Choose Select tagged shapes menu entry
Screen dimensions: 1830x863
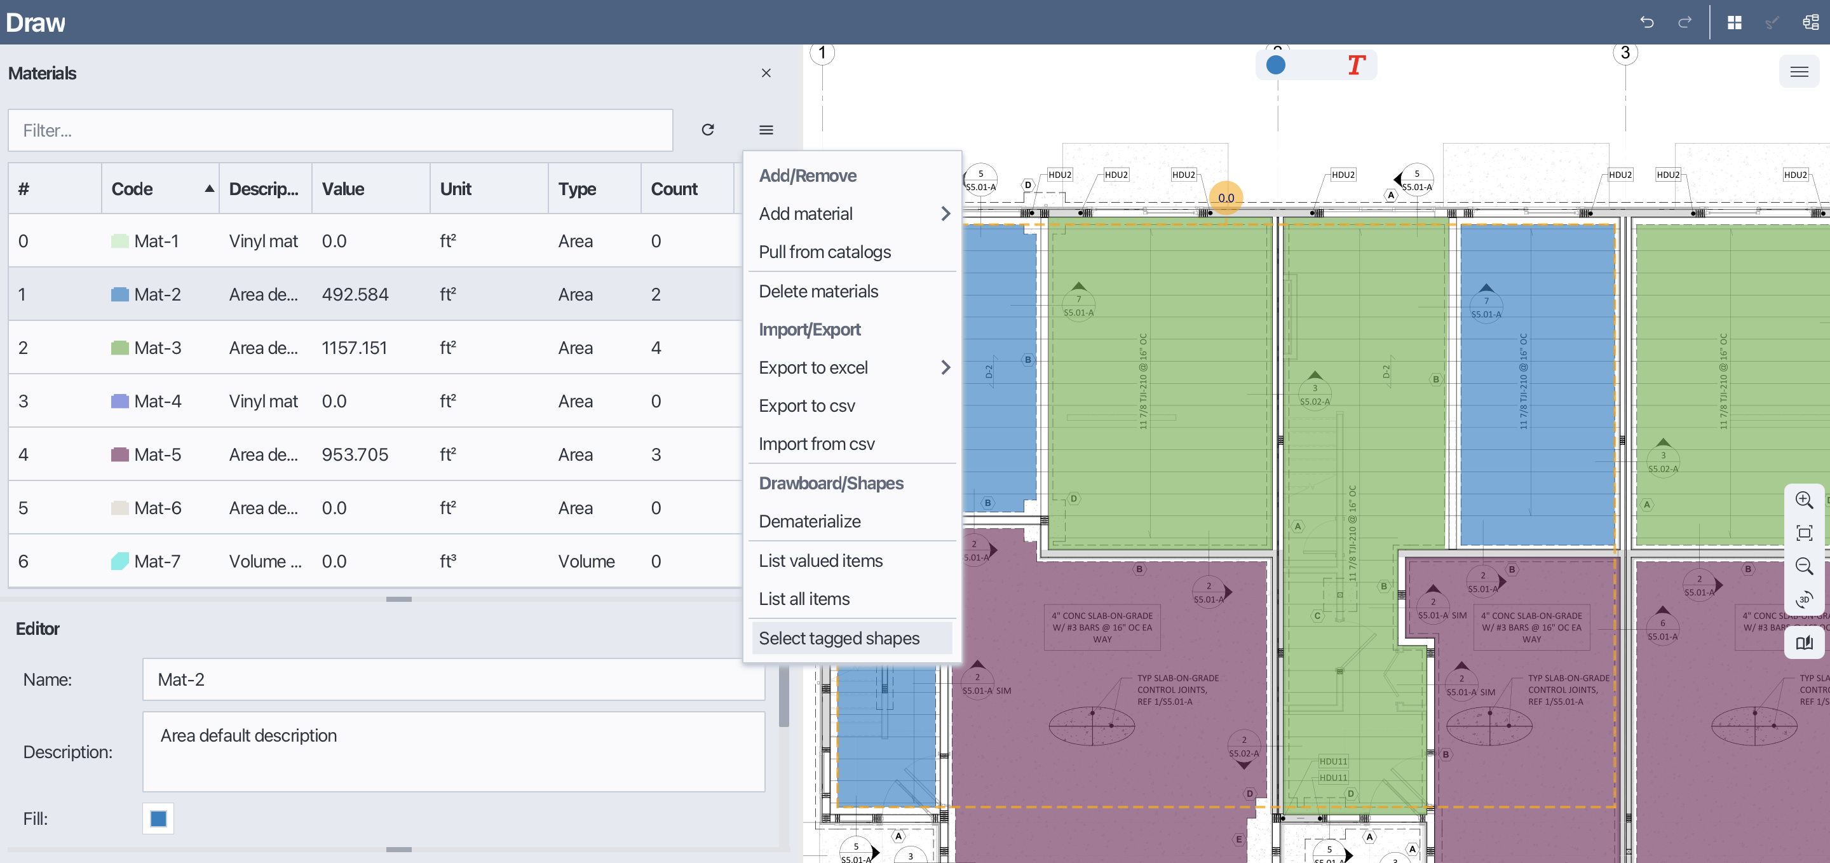tap(839, 638)
